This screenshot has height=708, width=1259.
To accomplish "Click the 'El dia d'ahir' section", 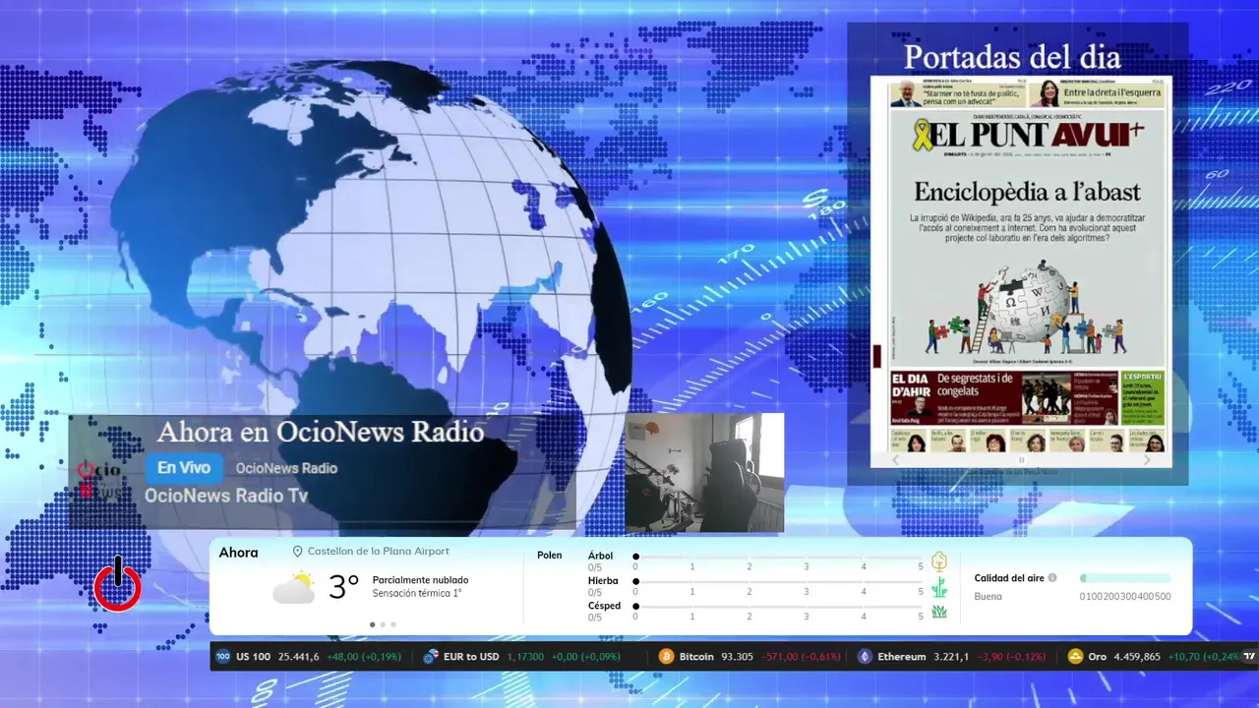I will click(x=912, y=398).
